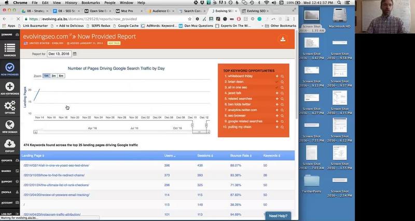
Task: Switch to the Open Site Explorer tab
Action: (x=98, y=11)
